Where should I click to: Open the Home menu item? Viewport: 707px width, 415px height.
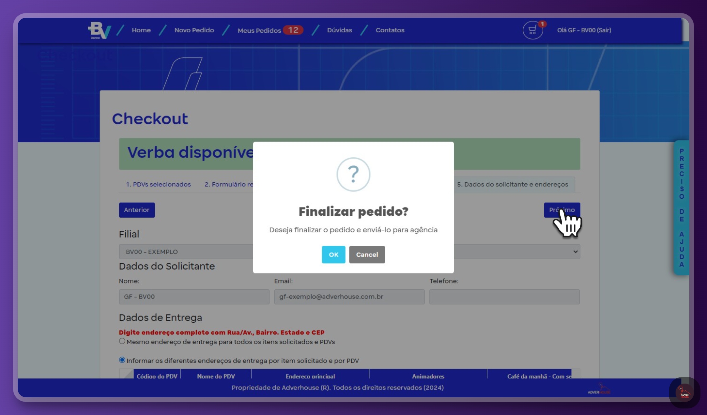pos(141,30)
